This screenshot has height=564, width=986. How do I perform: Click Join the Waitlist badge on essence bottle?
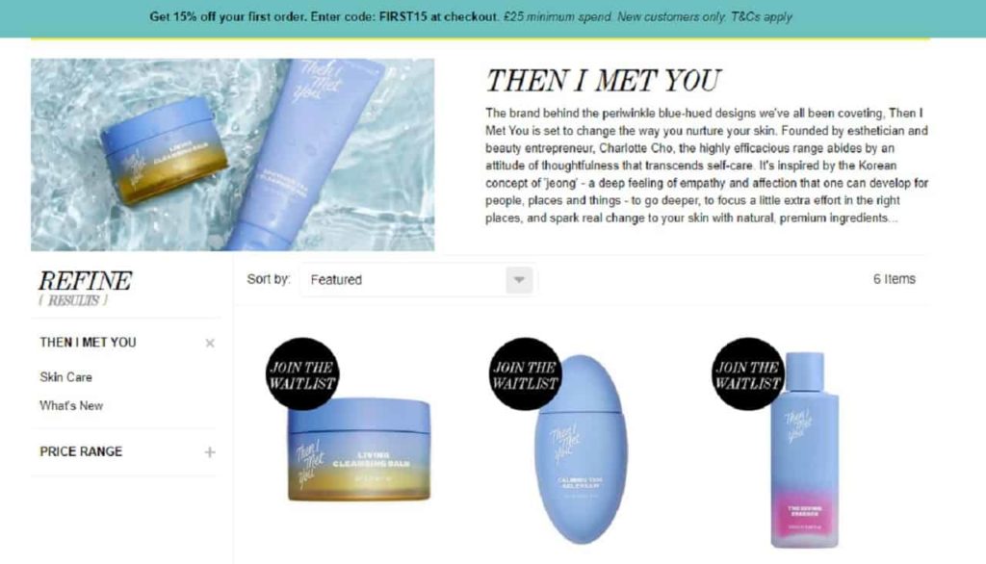[x=747, y=374]
